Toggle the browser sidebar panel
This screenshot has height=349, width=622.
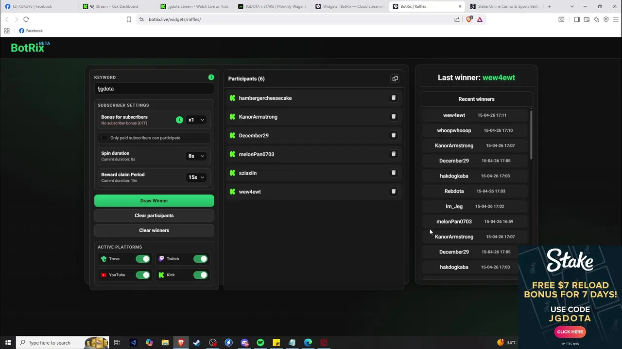click(x=576, y=19)
